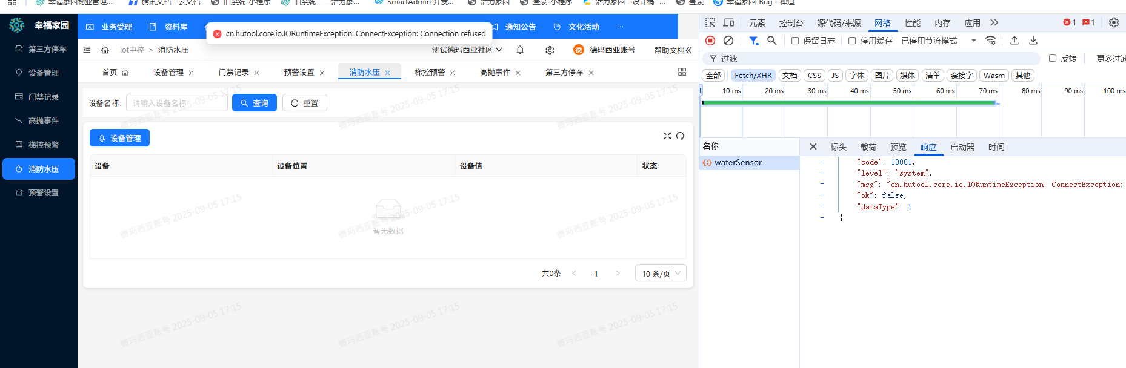Close the 预警设置 tab
This screenshot has width=1126, height=368.
(322, 73)
